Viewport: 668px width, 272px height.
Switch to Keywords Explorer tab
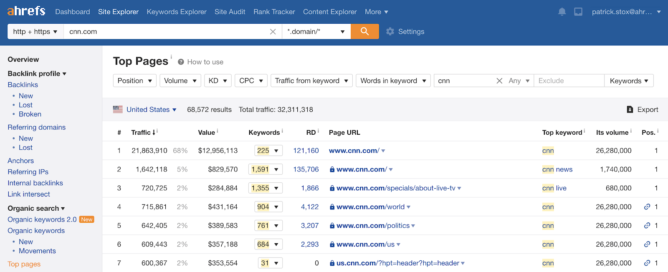click(176, 12)
